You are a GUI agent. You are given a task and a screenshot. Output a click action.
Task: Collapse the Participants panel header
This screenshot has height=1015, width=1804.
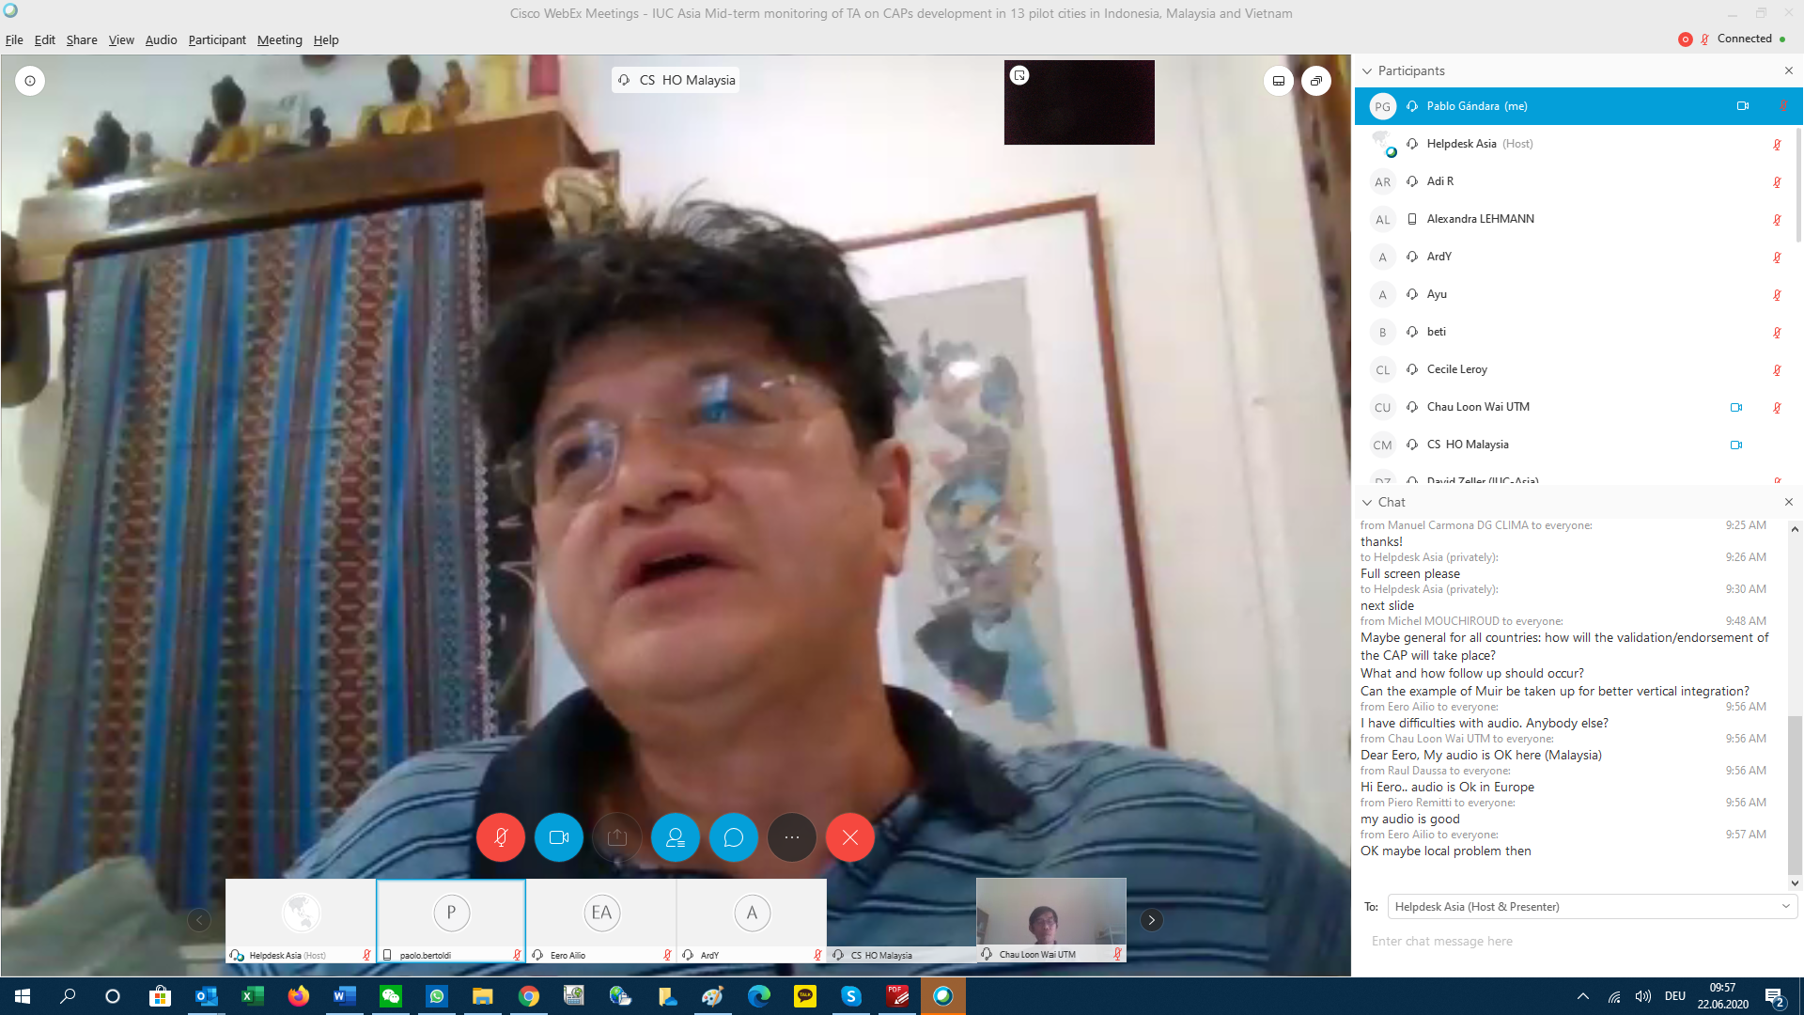click(x=1368, y=71)
